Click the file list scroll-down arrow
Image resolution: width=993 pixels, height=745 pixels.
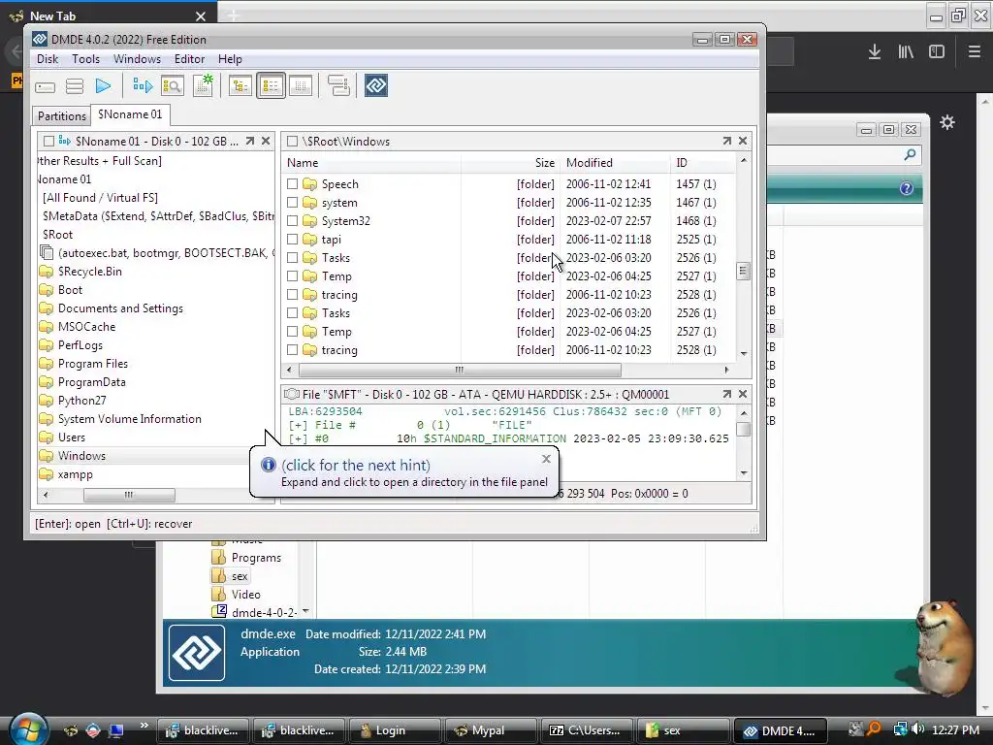click(744, 353)
